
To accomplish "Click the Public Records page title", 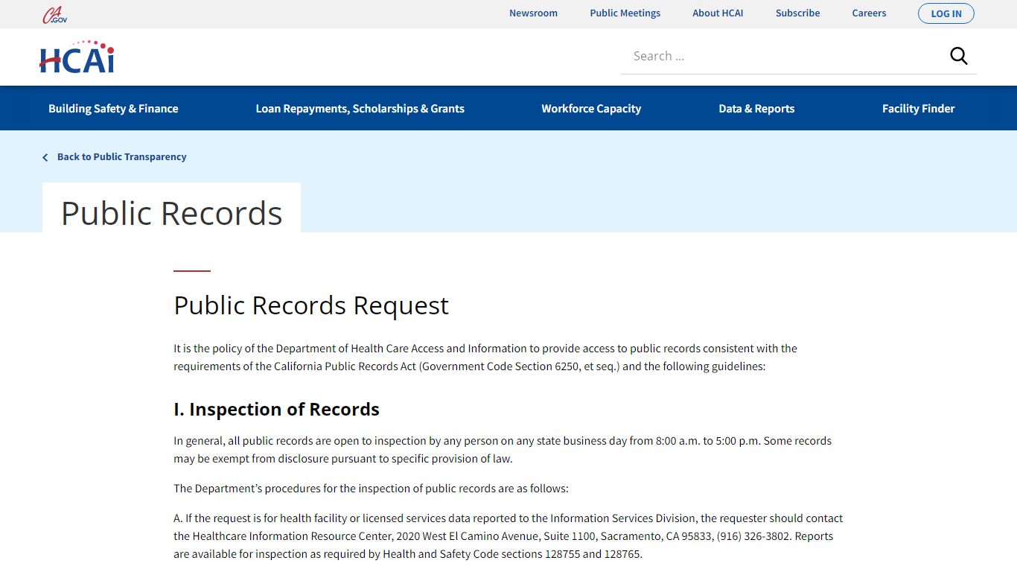I will point(171,213).
